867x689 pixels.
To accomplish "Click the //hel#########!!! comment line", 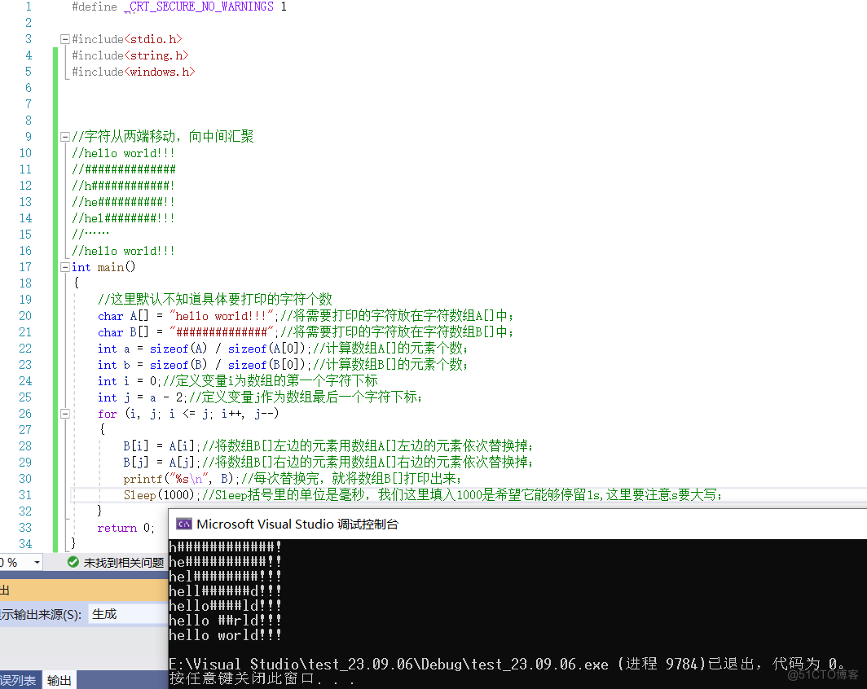I will pos(123,218).
